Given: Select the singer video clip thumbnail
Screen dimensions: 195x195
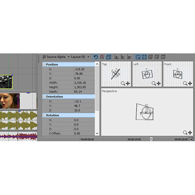Looking at the screenshot, I should [x=10, y=101].
